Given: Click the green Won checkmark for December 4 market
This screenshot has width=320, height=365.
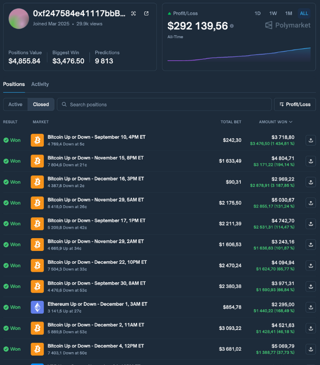Looking at the screenshot, I should 6,349.
